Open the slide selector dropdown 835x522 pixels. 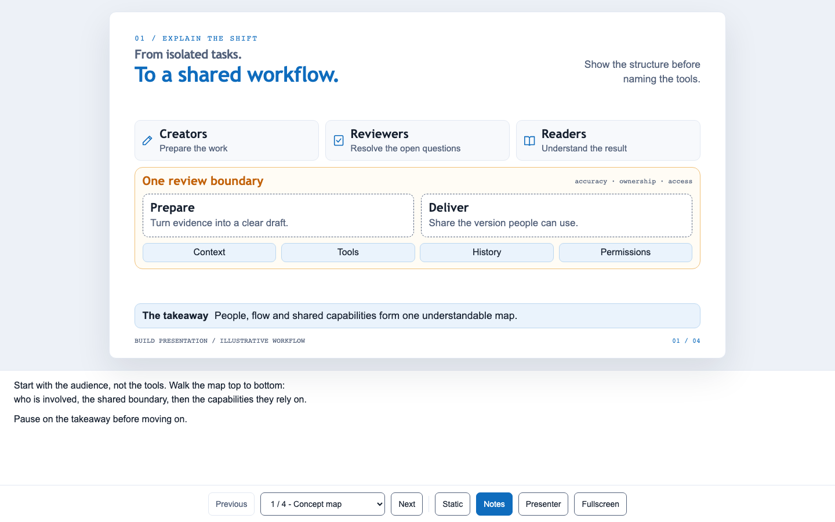point(322,504)
